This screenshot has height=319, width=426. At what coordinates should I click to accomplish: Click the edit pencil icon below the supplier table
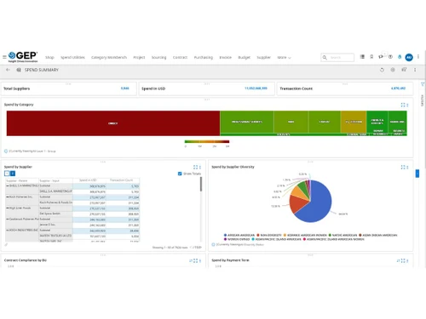pyautogui.click(x=6, y=244)
